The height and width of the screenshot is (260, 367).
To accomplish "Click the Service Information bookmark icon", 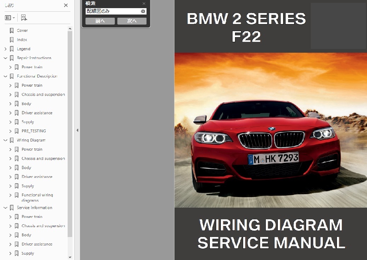I will 12,208.
